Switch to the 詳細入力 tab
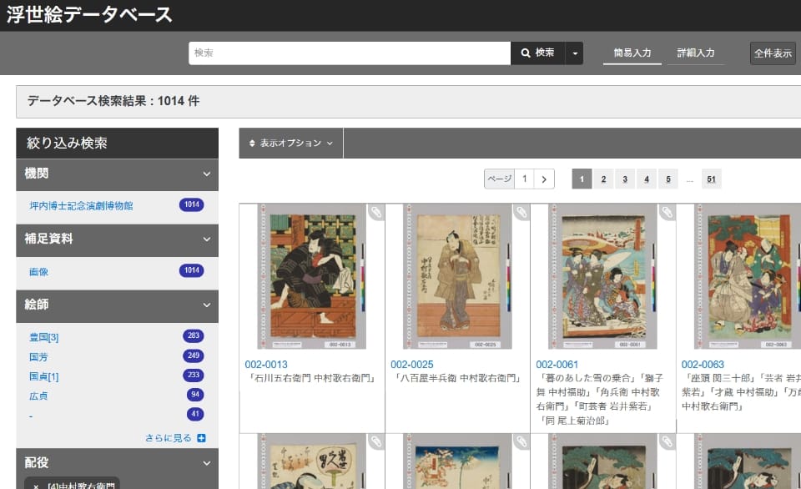 (x=696, y=53)
